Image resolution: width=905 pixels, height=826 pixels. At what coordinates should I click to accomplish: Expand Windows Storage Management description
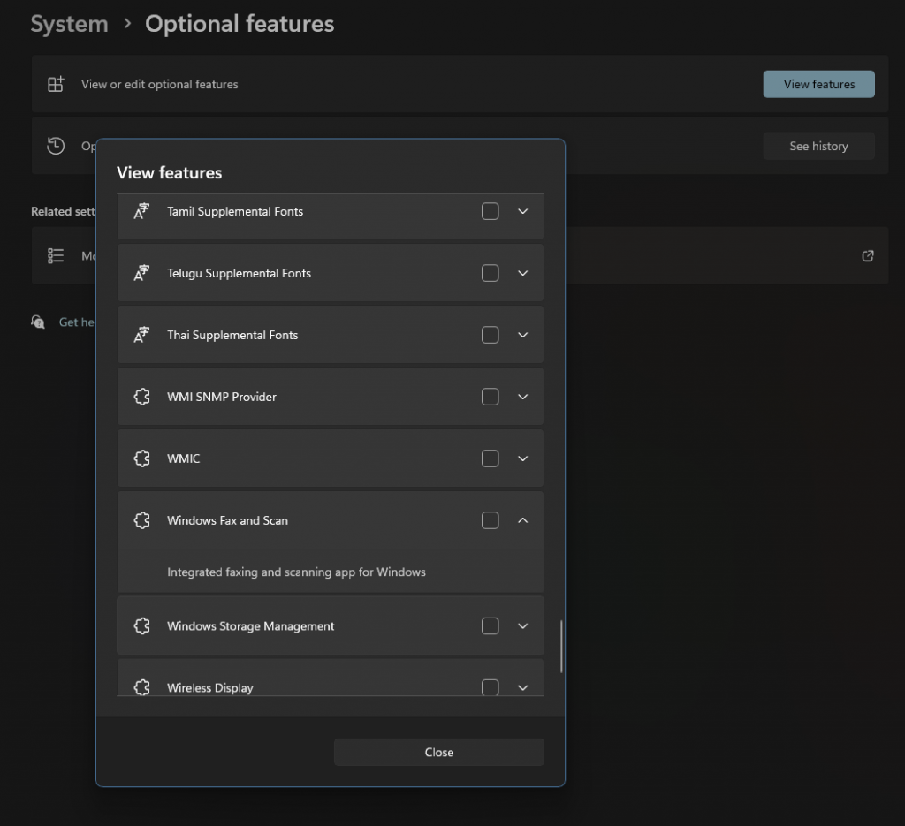tap(522, 625)
